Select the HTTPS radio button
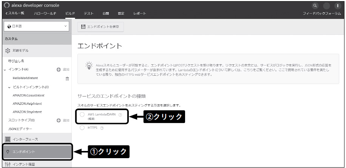This screenshot has height=168, width=346. click(x=82, y=128)
